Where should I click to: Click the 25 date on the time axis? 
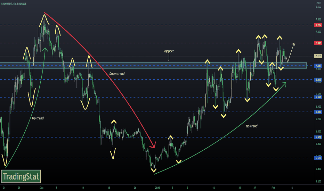tap(19, 188)
